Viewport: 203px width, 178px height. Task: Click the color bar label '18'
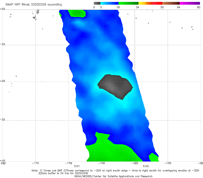point(118,7)
